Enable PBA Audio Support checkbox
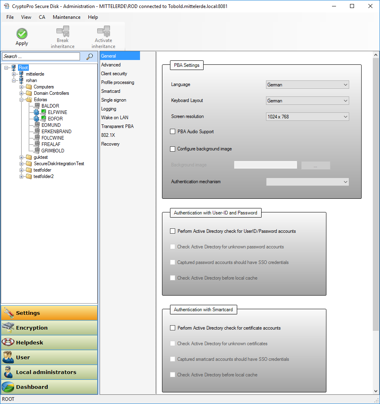380x404 pixels. pyautogui.click(x=173, y=132)
